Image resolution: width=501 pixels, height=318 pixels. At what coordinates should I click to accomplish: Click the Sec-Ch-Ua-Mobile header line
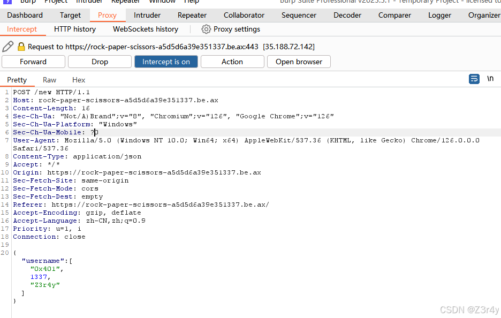pyautogui.click(x=56, y=132)
